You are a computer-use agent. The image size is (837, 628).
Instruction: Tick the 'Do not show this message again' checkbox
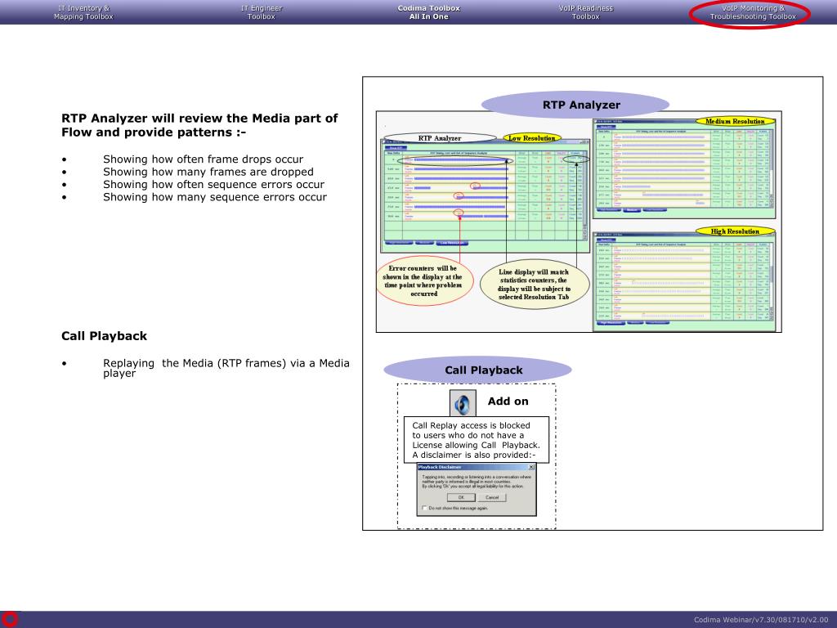[x=424, y=508]
